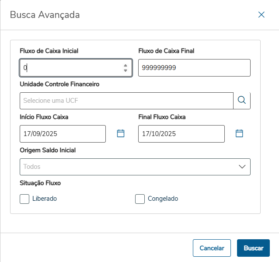
Task: Click the Início Fluxo Caixa date field
Action: pos(63,134)
